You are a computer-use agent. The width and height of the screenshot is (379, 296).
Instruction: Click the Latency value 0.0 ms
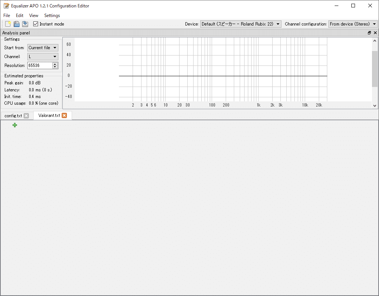(x=40, y=90)
